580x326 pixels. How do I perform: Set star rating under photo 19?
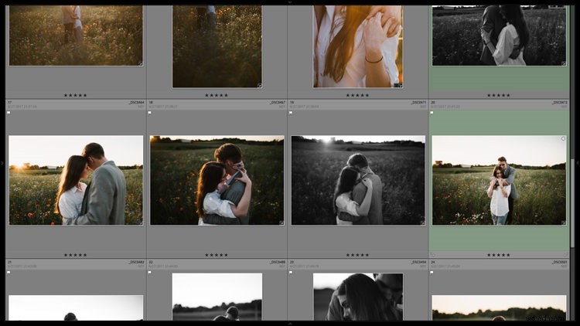click(x=357, y=255)
